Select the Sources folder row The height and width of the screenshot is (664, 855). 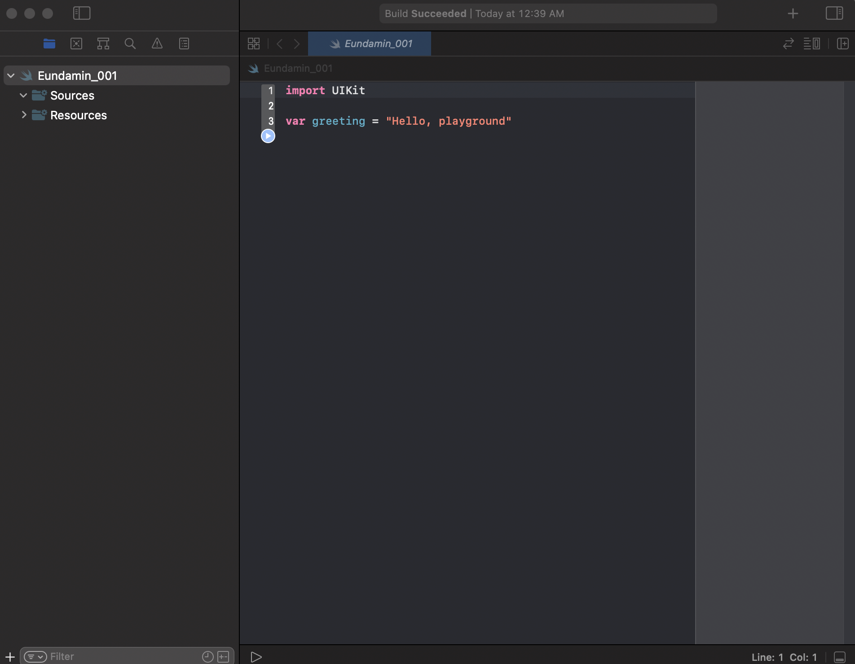117,95
